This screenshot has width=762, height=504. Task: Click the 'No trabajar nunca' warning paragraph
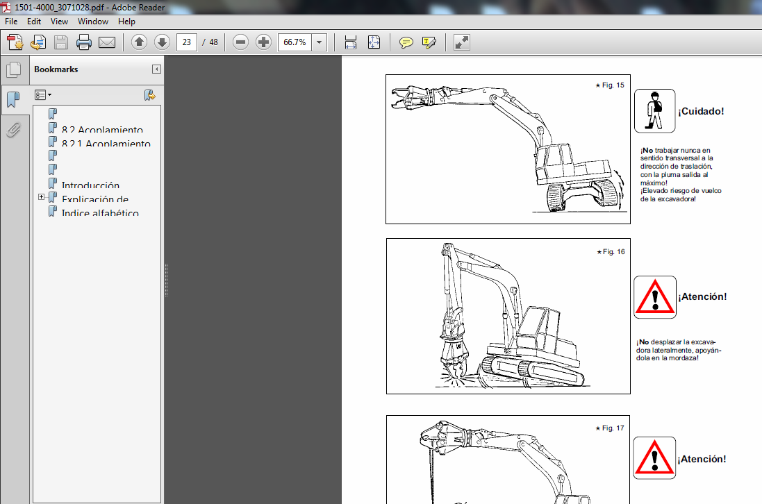(x=680, y=175)
